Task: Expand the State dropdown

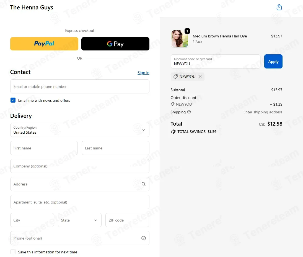Action: click(x=80, y=220)
